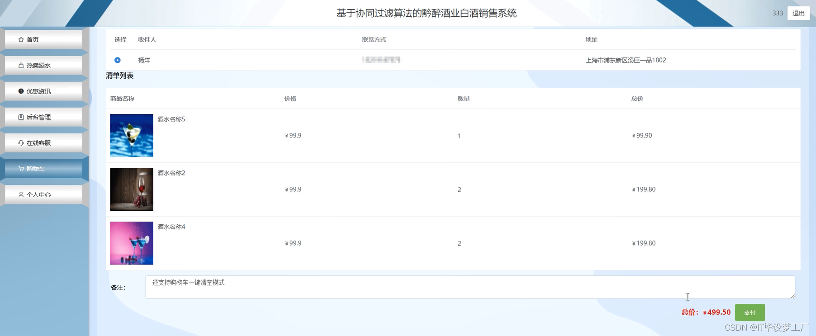Click the 数量 column header
This screenshot has height=336, width=816.
pos(464,99)
